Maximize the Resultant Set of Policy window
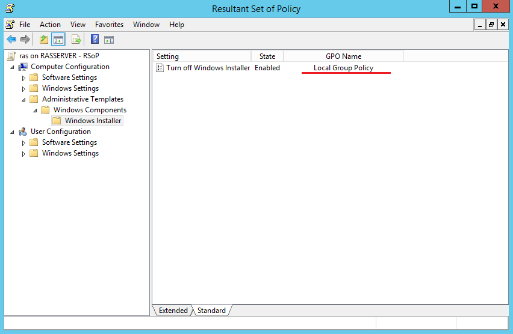This screenshot has height=334, width=513. 474,7
